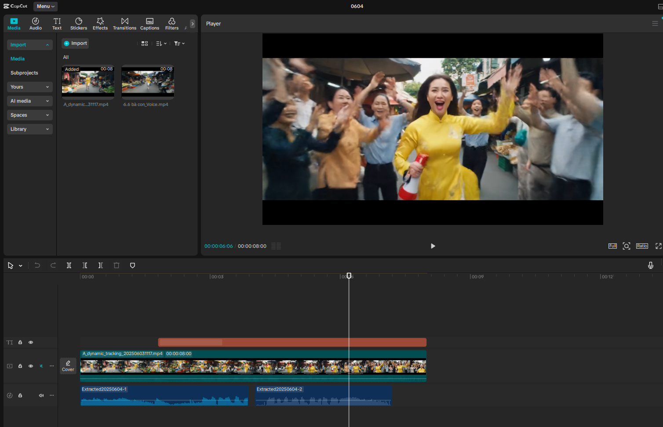The height and width of the screenshot is (427, 663).
Task: Show more tool tabs with arrow
Action: tap(193, 24)
